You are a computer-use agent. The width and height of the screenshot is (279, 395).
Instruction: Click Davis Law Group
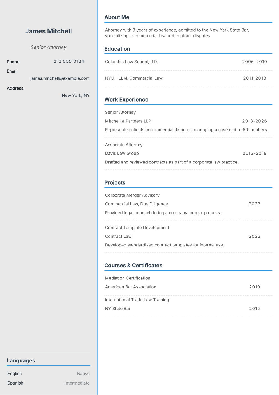(122, 153)
